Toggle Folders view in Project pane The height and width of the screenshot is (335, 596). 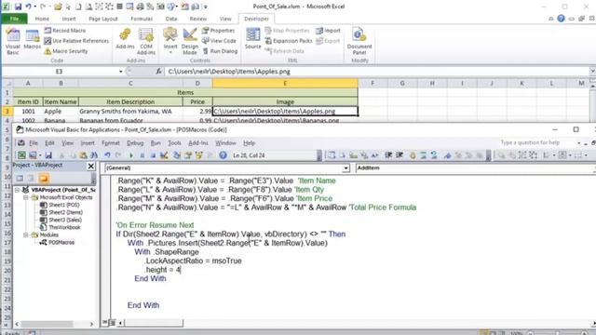pos(44,179)
